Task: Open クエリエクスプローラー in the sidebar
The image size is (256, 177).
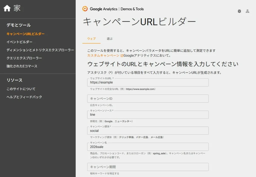Action: pos(24,58)
